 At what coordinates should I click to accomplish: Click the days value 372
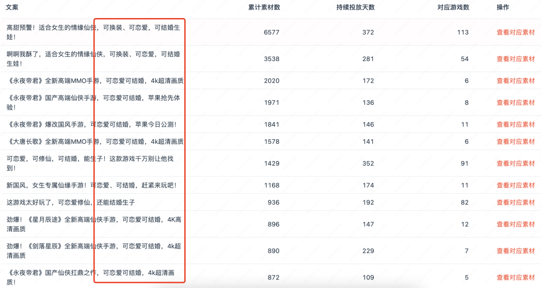[x=368, y=33]
